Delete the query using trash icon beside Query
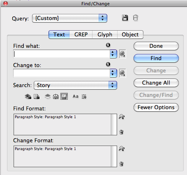The image size is (187, 175). [136, 18]
